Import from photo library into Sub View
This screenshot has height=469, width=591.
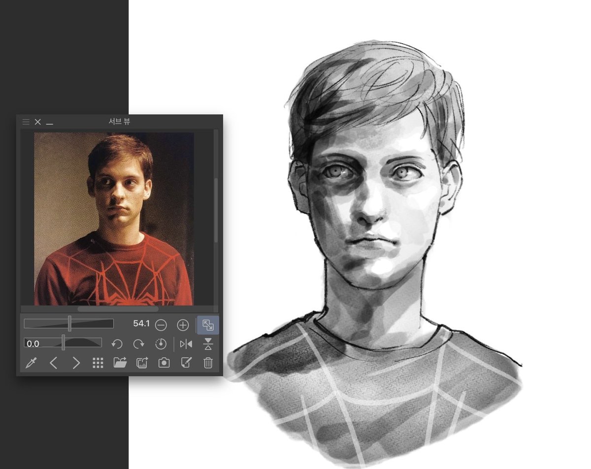(x=142, y=363)
